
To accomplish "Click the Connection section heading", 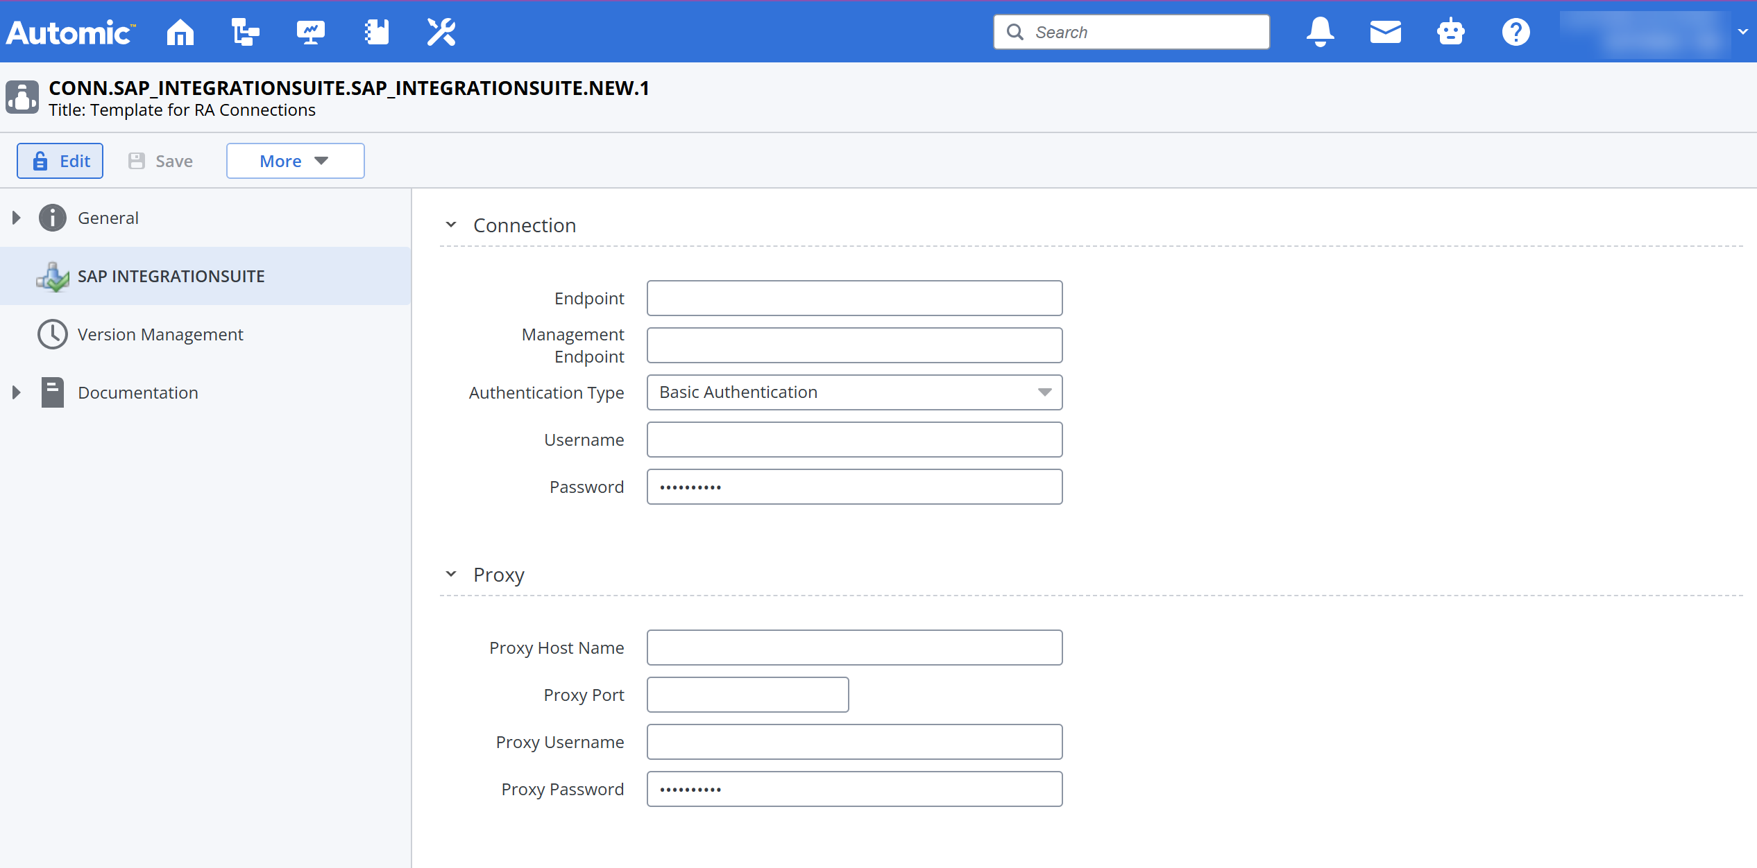I will (525, 225).
